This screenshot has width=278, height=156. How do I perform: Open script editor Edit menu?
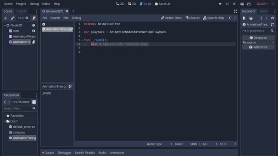click(x=66, y=18)
